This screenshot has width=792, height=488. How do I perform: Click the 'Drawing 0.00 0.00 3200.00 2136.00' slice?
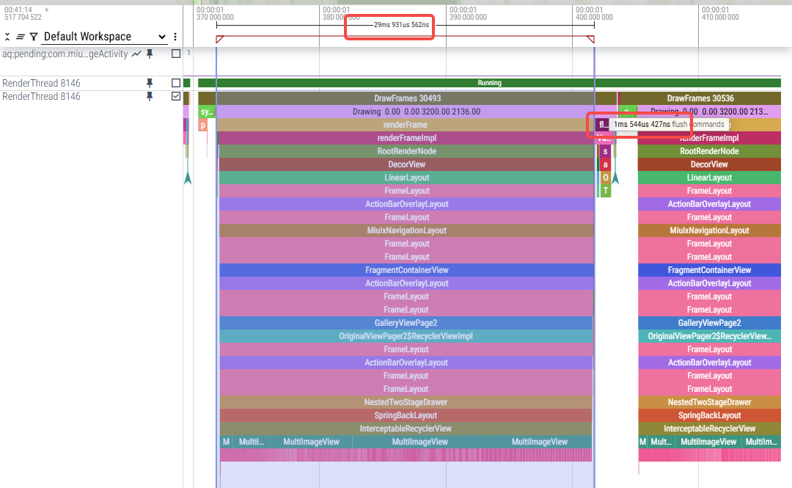pos(417,112)
